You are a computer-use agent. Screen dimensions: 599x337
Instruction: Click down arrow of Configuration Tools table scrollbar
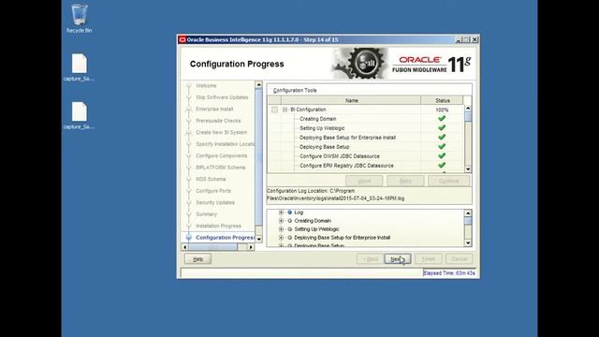(x=468, y=169)
